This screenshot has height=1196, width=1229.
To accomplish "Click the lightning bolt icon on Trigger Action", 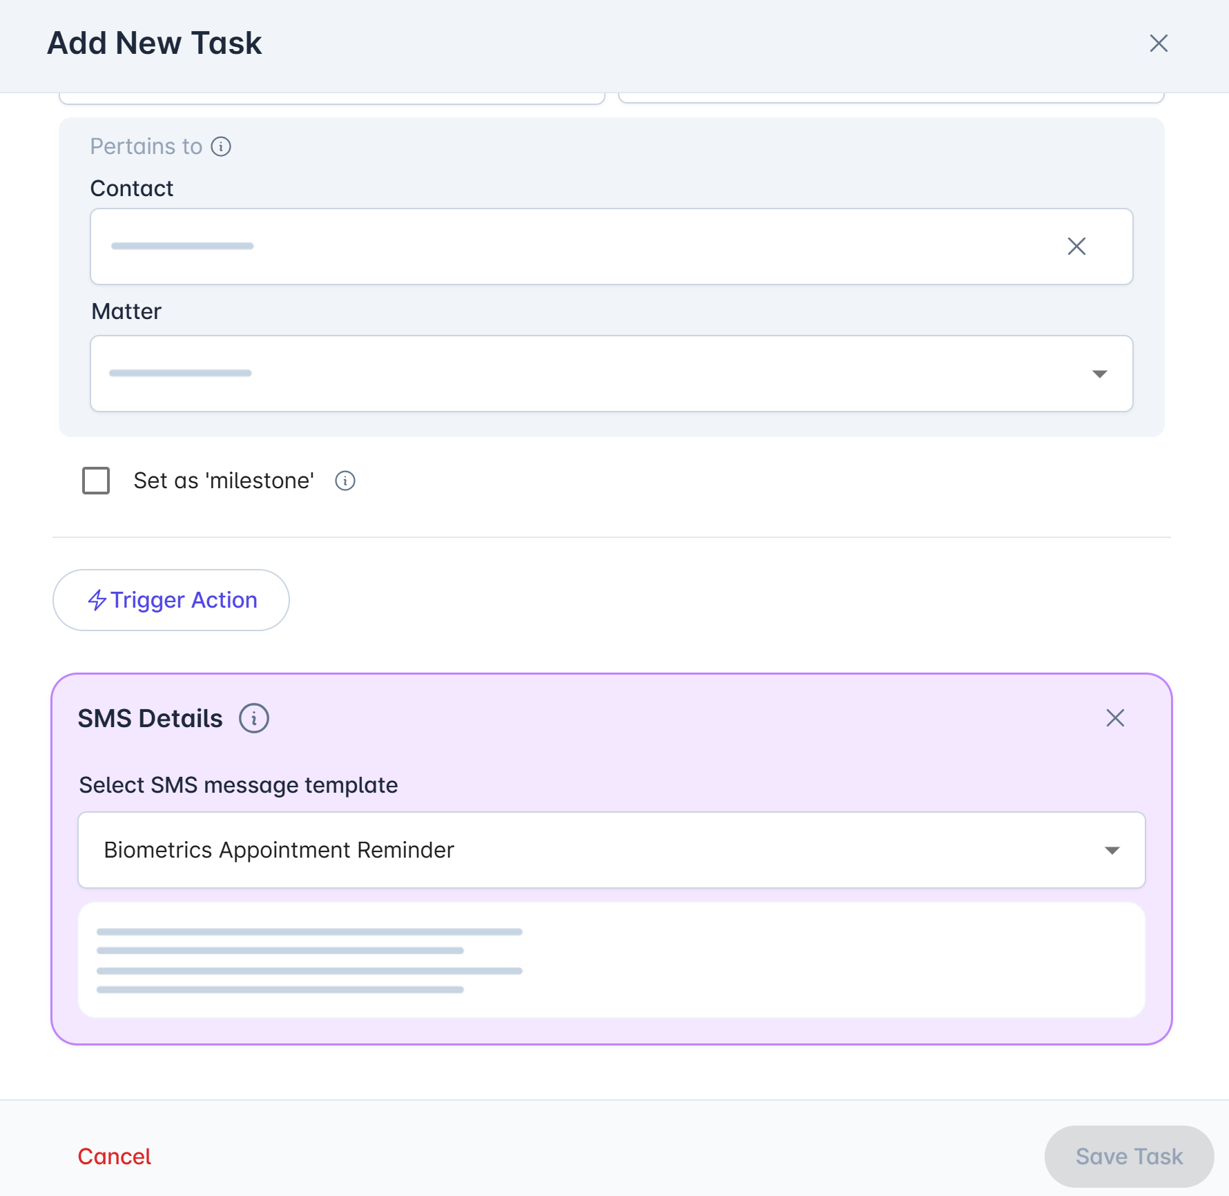I will (x=97, y=600).
